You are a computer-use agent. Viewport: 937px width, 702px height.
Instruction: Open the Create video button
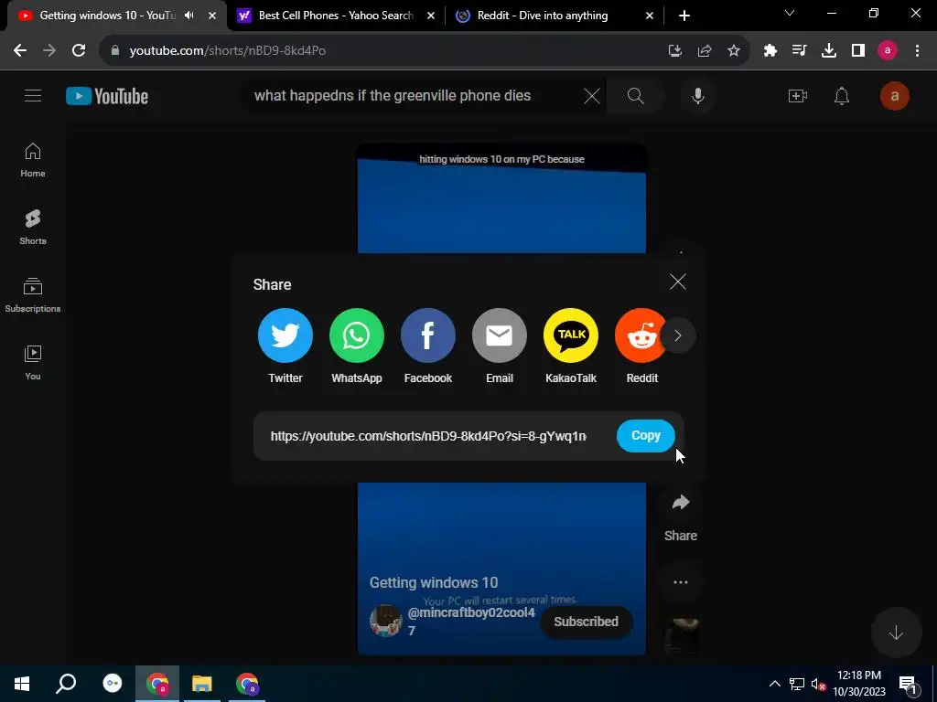798,95
